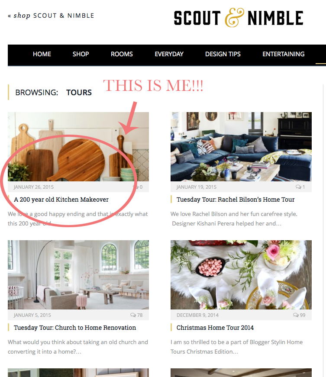Image resolution: width=326 pixels, height=377 pixels.
Task: Open the SHOP menu item
Action: tap(81, 54)
